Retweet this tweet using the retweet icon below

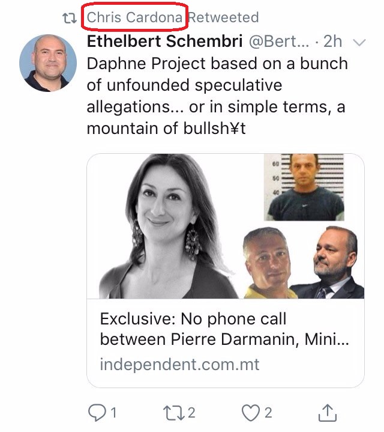click(172, 412)
